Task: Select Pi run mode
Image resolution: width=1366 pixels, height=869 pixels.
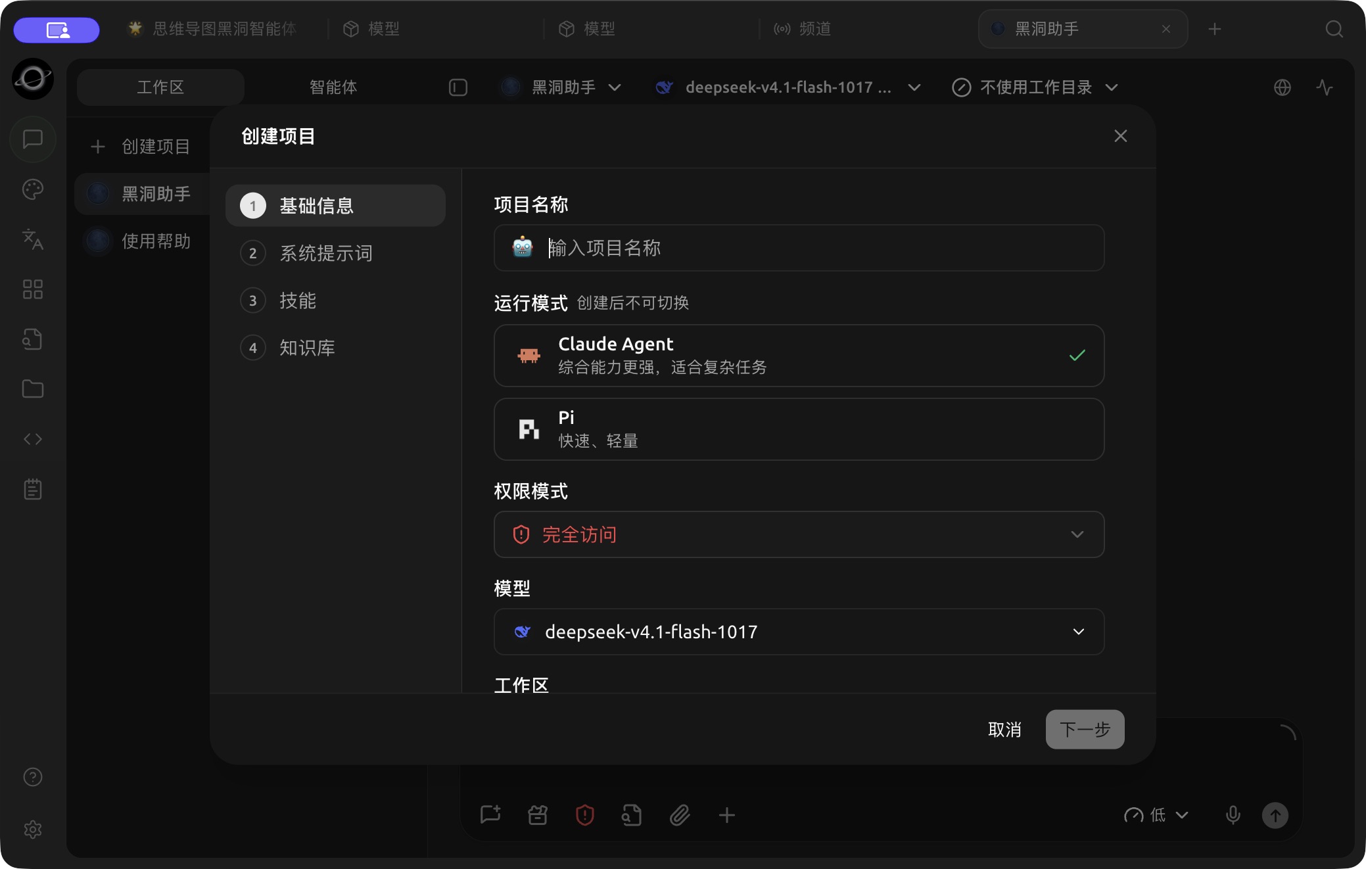Action: click(799, 429)
